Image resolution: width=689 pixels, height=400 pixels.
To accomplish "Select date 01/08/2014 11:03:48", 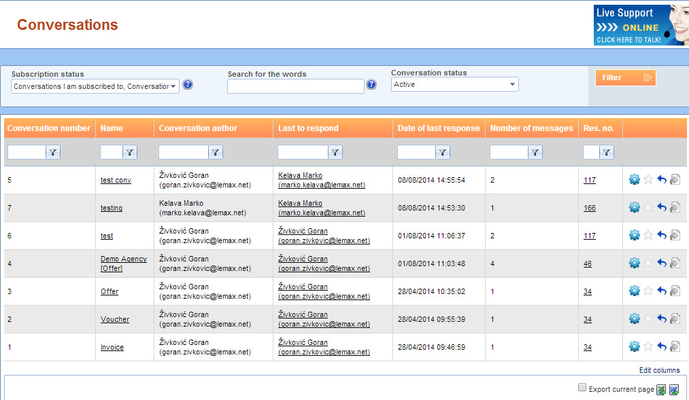I will click(431, 263).
